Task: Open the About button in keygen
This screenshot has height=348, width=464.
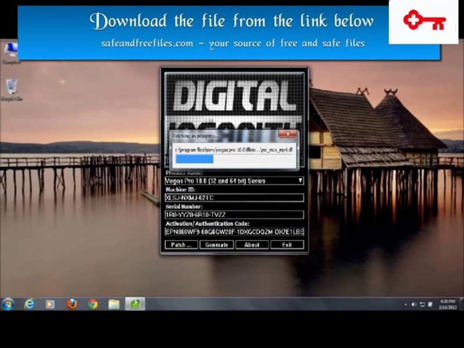Action: coord(251,245)
